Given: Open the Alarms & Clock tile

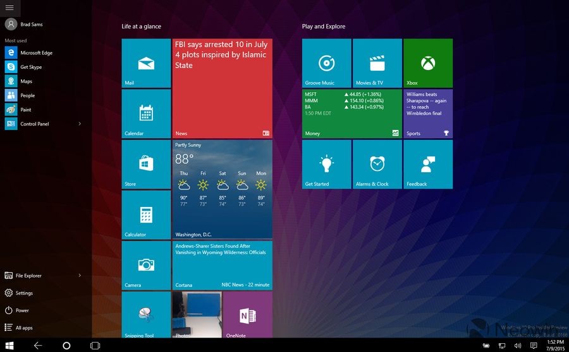Looking at the screenshot, I should click(x=377, y=165).
